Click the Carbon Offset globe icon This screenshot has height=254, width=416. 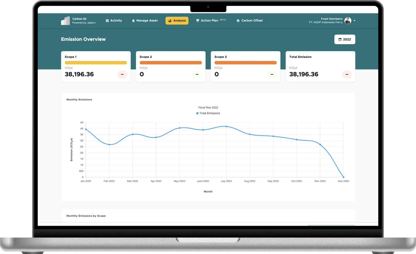(x=238, y=20)
